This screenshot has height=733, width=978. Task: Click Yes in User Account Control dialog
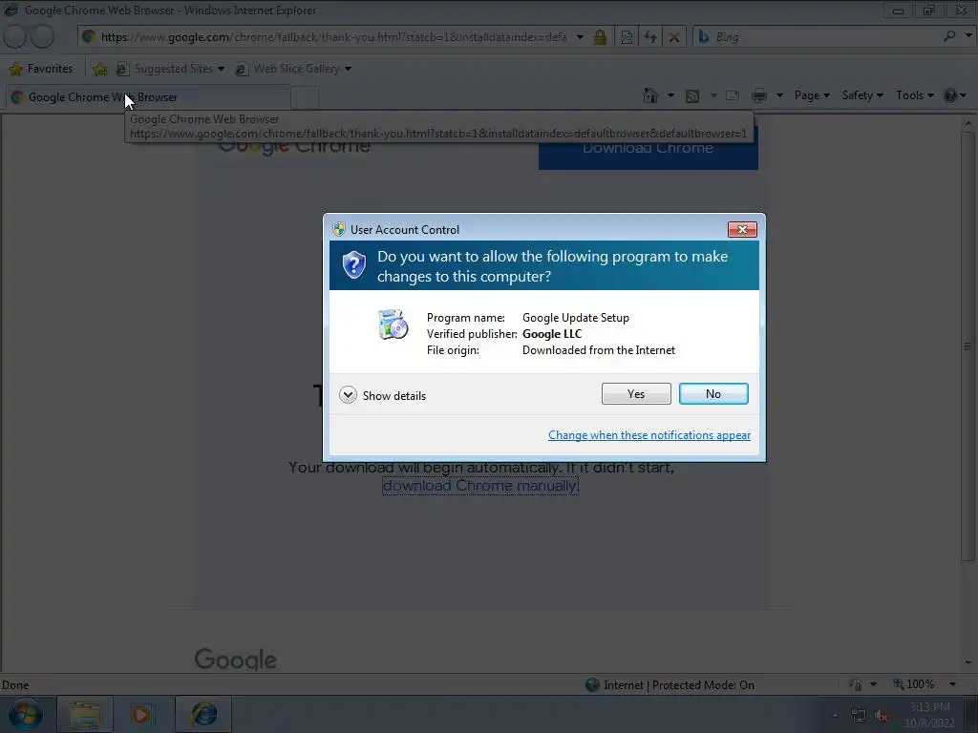(635, 394)
